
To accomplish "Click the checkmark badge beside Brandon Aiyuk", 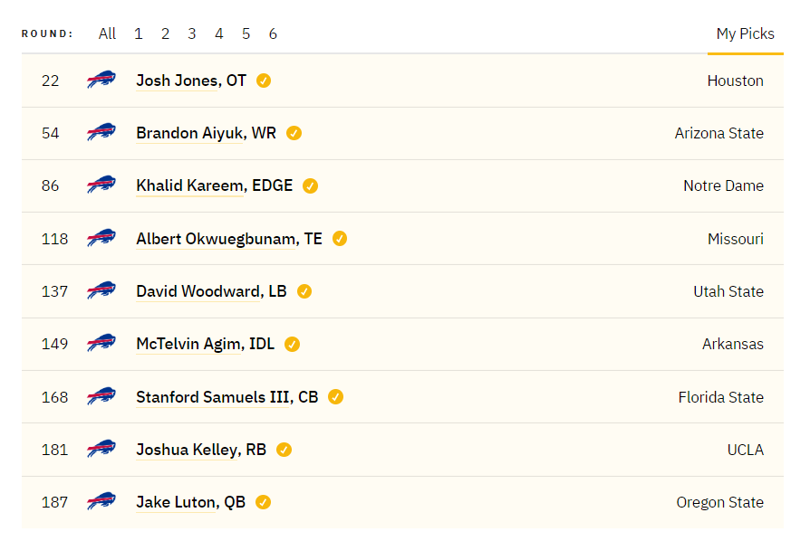I will pos(294,133).
